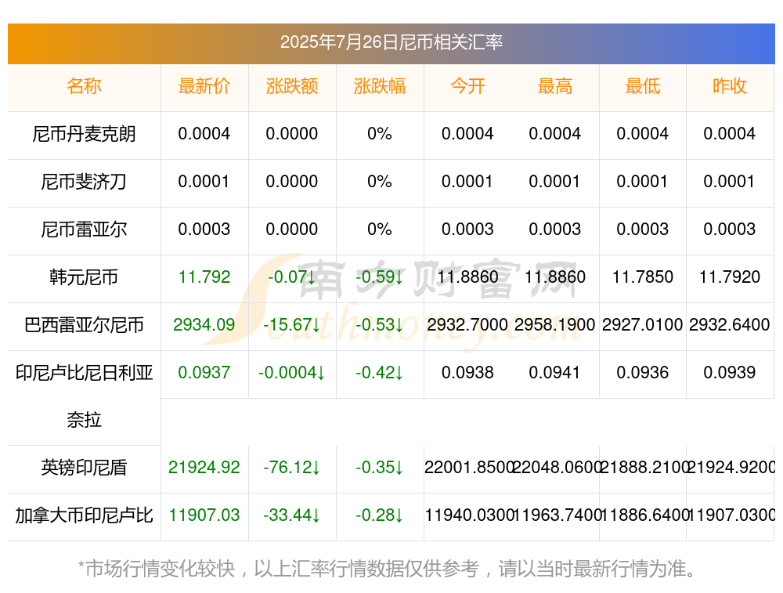Click the percentage -0.28↓

(380, 515)
